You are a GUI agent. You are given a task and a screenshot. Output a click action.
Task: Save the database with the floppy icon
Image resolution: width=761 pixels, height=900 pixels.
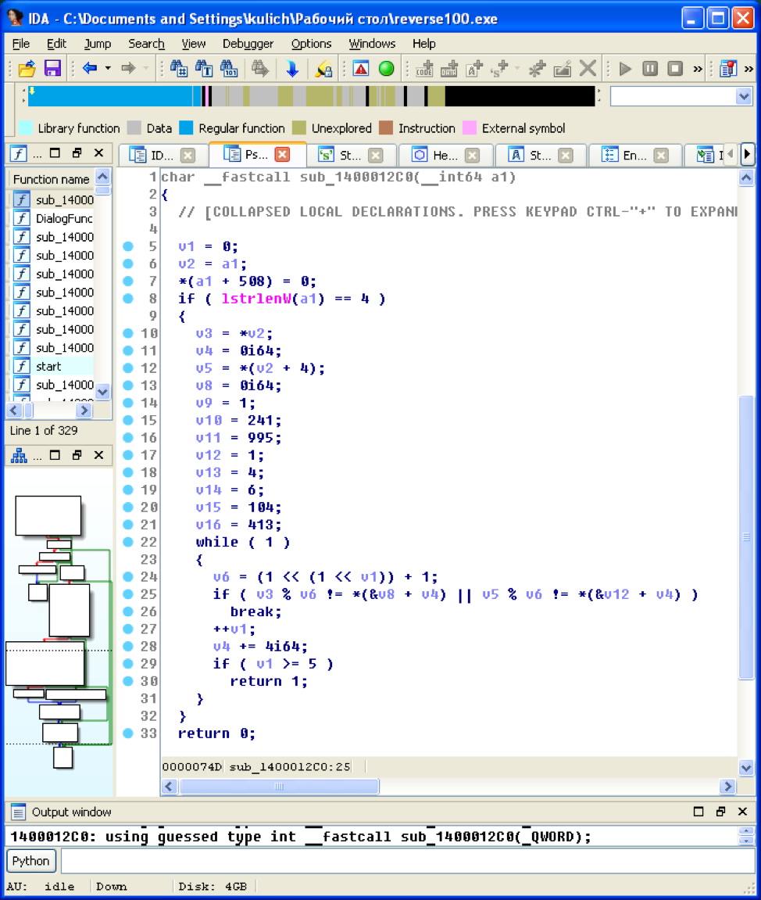pyautogui.click(x=52, y=69)
